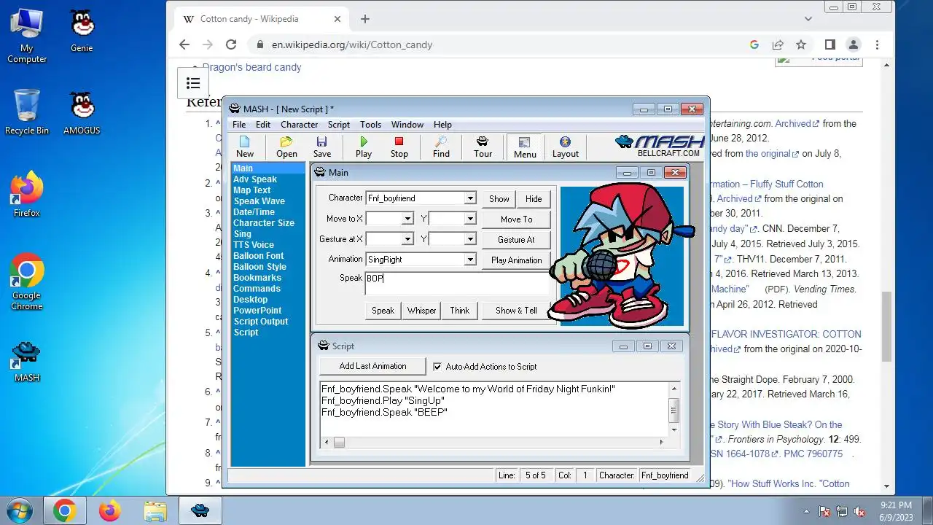
Task: Select Balloon Style in the sidebar
Action: (259, 267)
